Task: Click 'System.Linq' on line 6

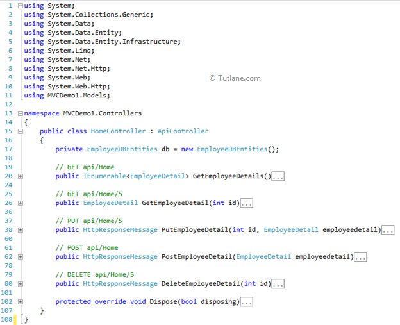Action: pos(69,51)
